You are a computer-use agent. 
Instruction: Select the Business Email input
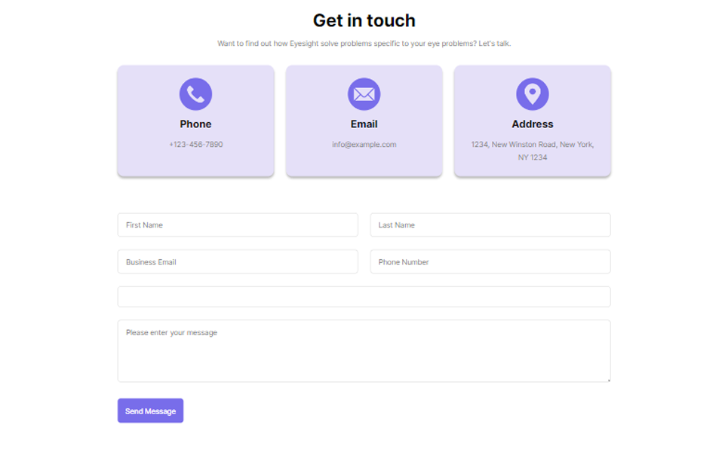(238, 262)
